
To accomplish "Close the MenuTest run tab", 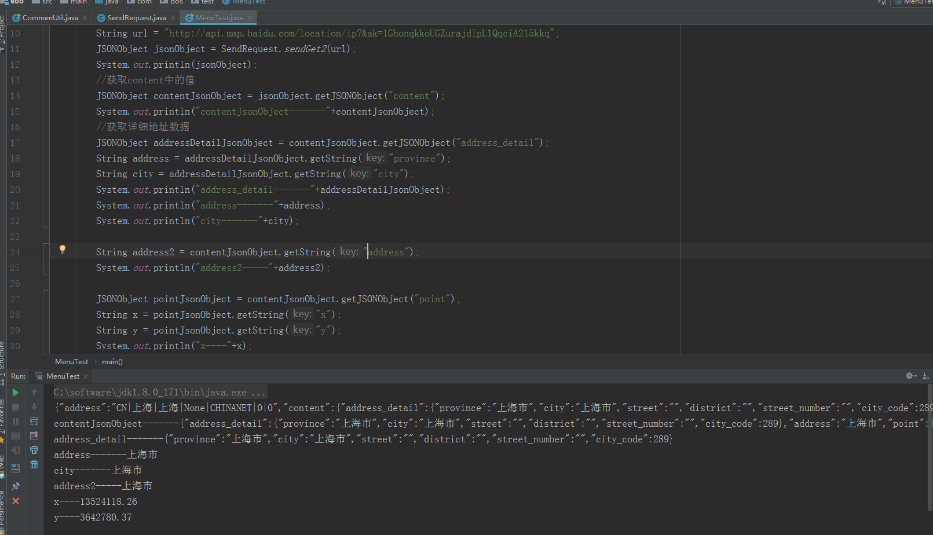I will (x=85, y=376).
